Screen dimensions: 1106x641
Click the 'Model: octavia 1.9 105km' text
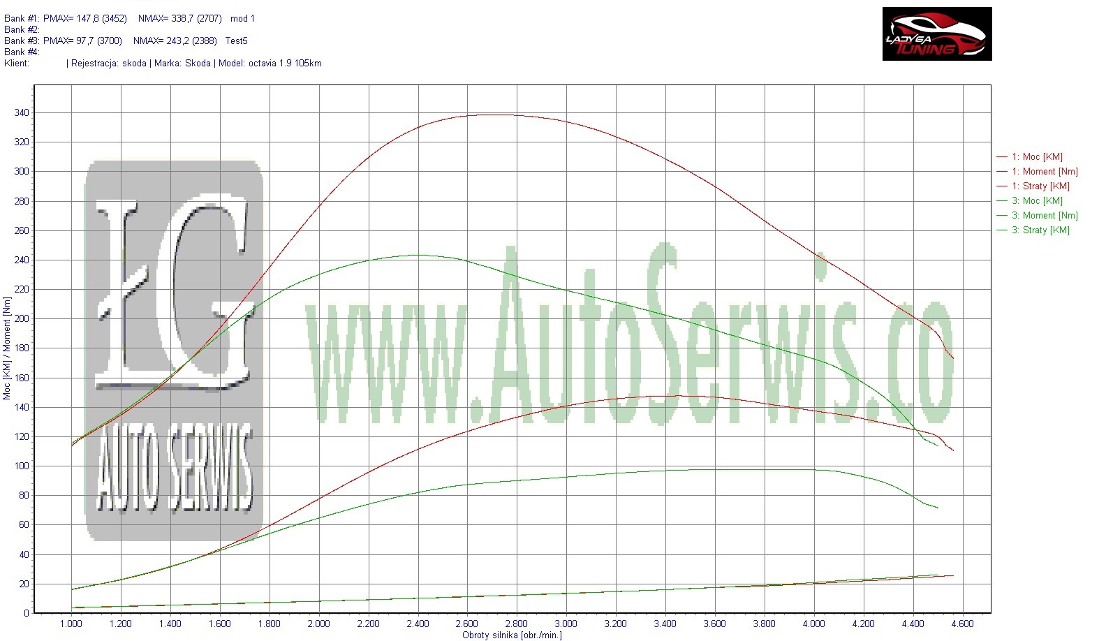point(270,64)
